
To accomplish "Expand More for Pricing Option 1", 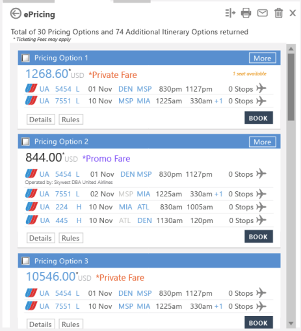I will [x=263, y=58].
